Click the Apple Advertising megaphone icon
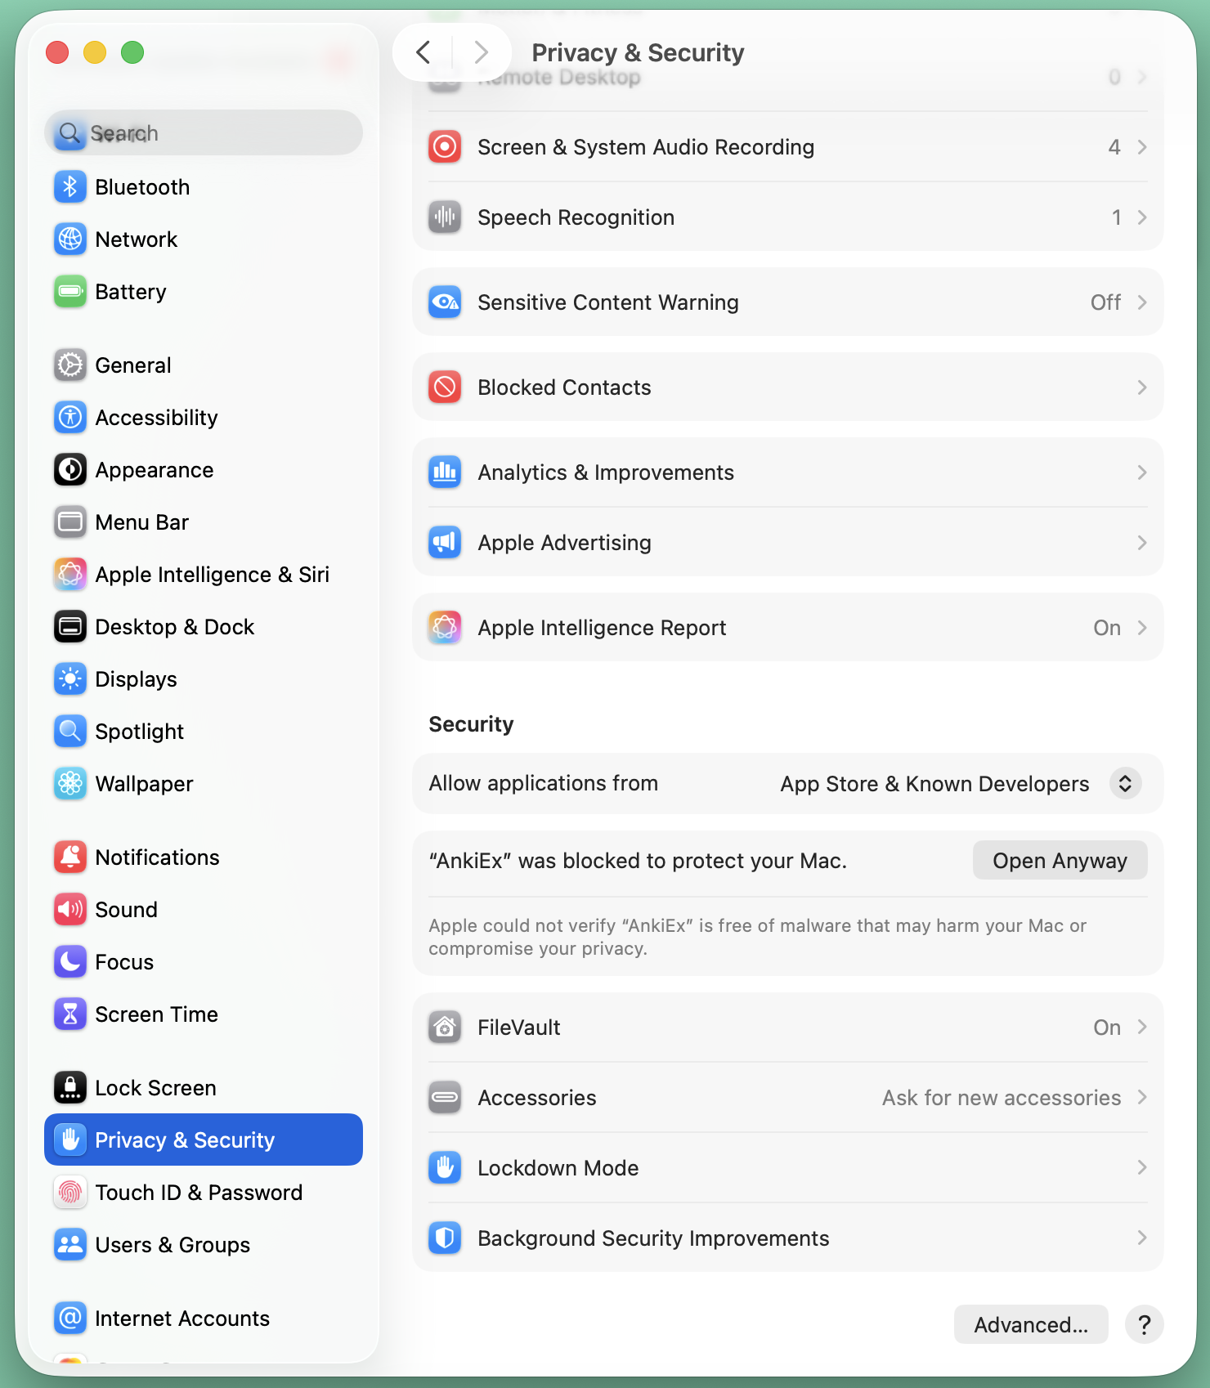This screenshot has height=1388, width=1210. coord(445,543)
